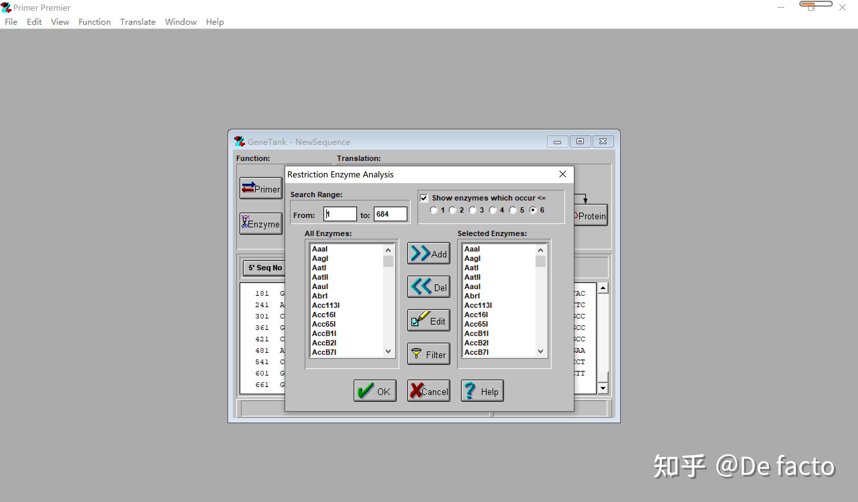Select AccB7I in the Selected Enzymes list
This screenshot has height=502, width=858.
[x=500, y=352]
